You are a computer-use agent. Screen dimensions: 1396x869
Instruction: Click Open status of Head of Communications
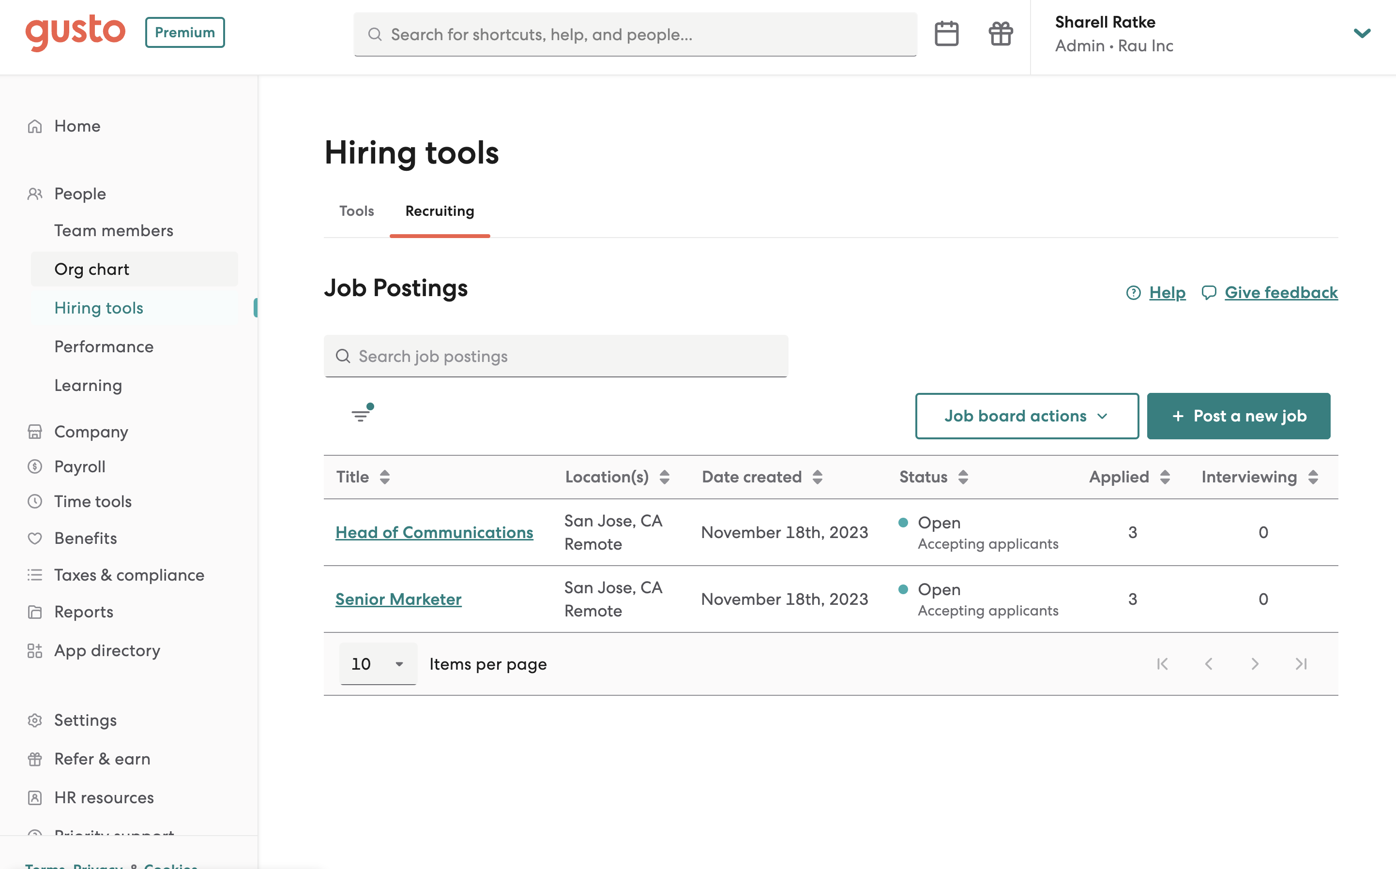pyautogui.click(x=939, y=523)
